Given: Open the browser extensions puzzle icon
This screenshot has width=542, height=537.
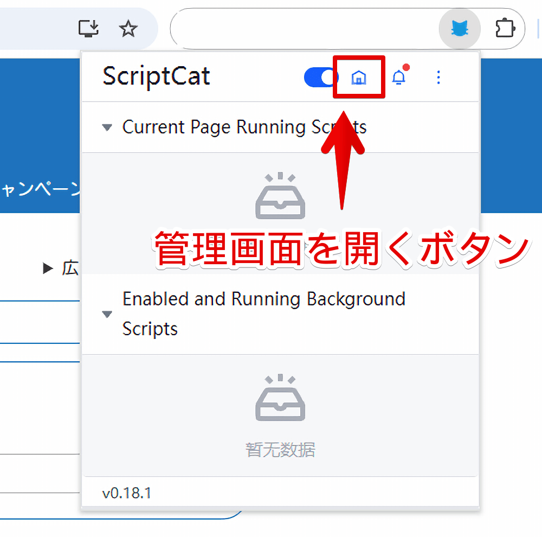Looking at the screenshot, I should [505, 28].
